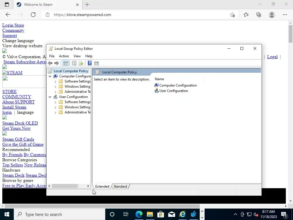
Task: Expand Software Settings under User Configuration
Action: (x=55, y=102)
